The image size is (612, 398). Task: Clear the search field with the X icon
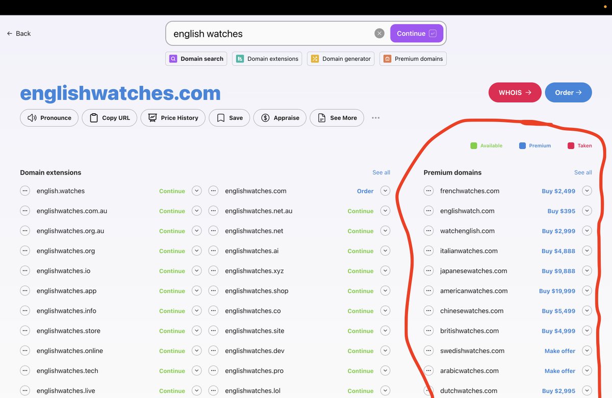click(379, 34)
